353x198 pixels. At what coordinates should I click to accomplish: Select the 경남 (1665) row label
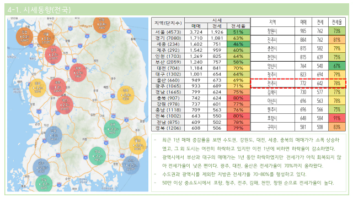click(x=168, y=92)
